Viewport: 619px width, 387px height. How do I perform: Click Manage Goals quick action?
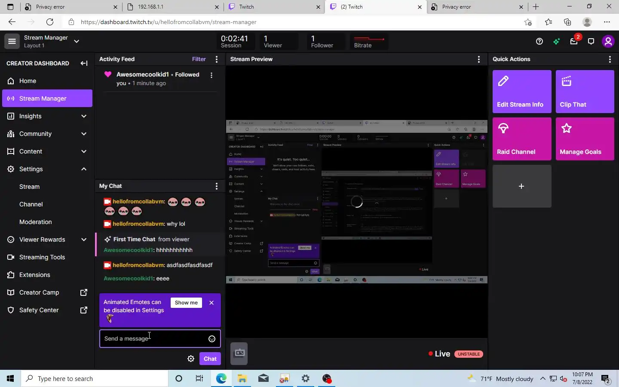coord(585,139)
